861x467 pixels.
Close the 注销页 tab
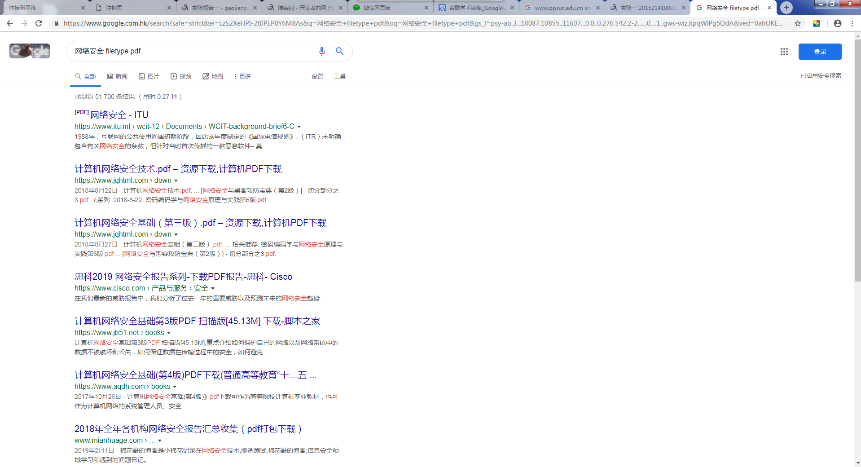(169, 8)
